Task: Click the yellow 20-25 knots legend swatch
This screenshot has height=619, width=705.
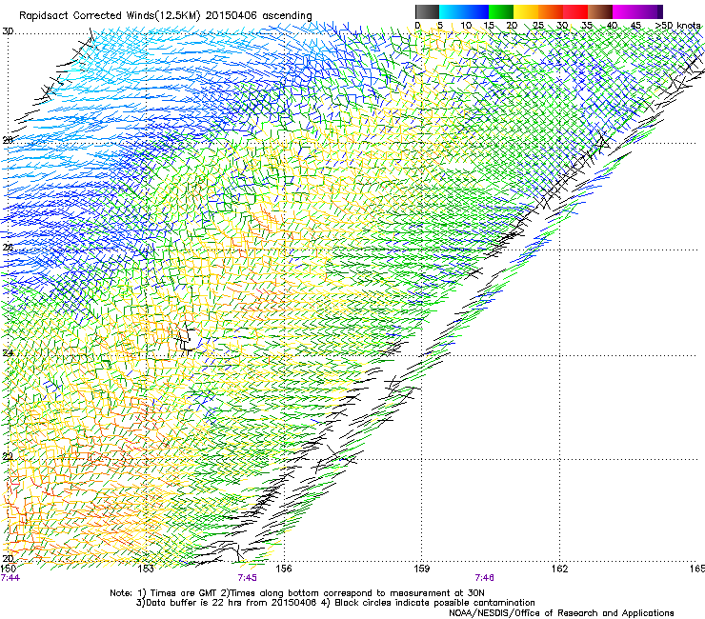Action: click(526, 11)
